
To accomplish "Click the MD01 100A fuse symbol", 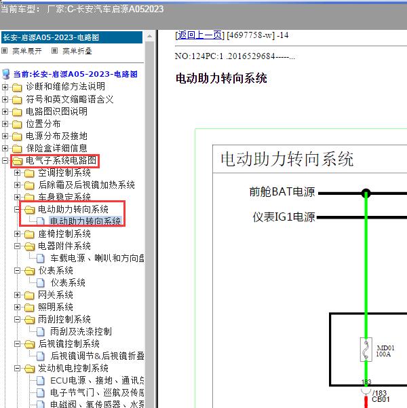I will [366, 350].
